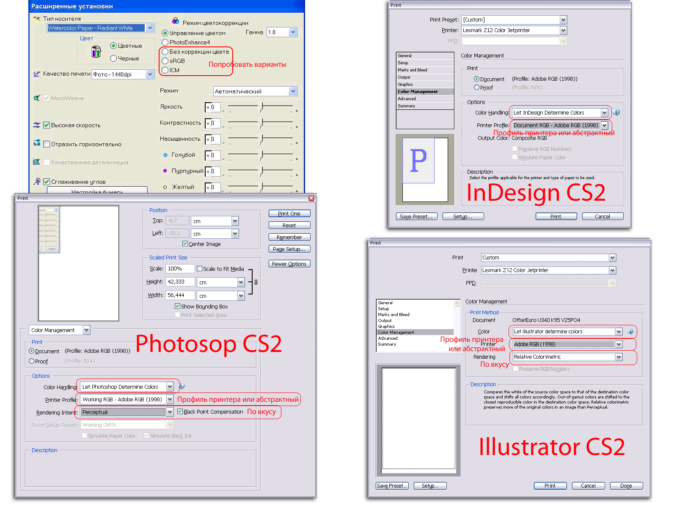Select General in Illustrator panel list
Viewport: 677px width, 507px height.
(x=415, y=303)
